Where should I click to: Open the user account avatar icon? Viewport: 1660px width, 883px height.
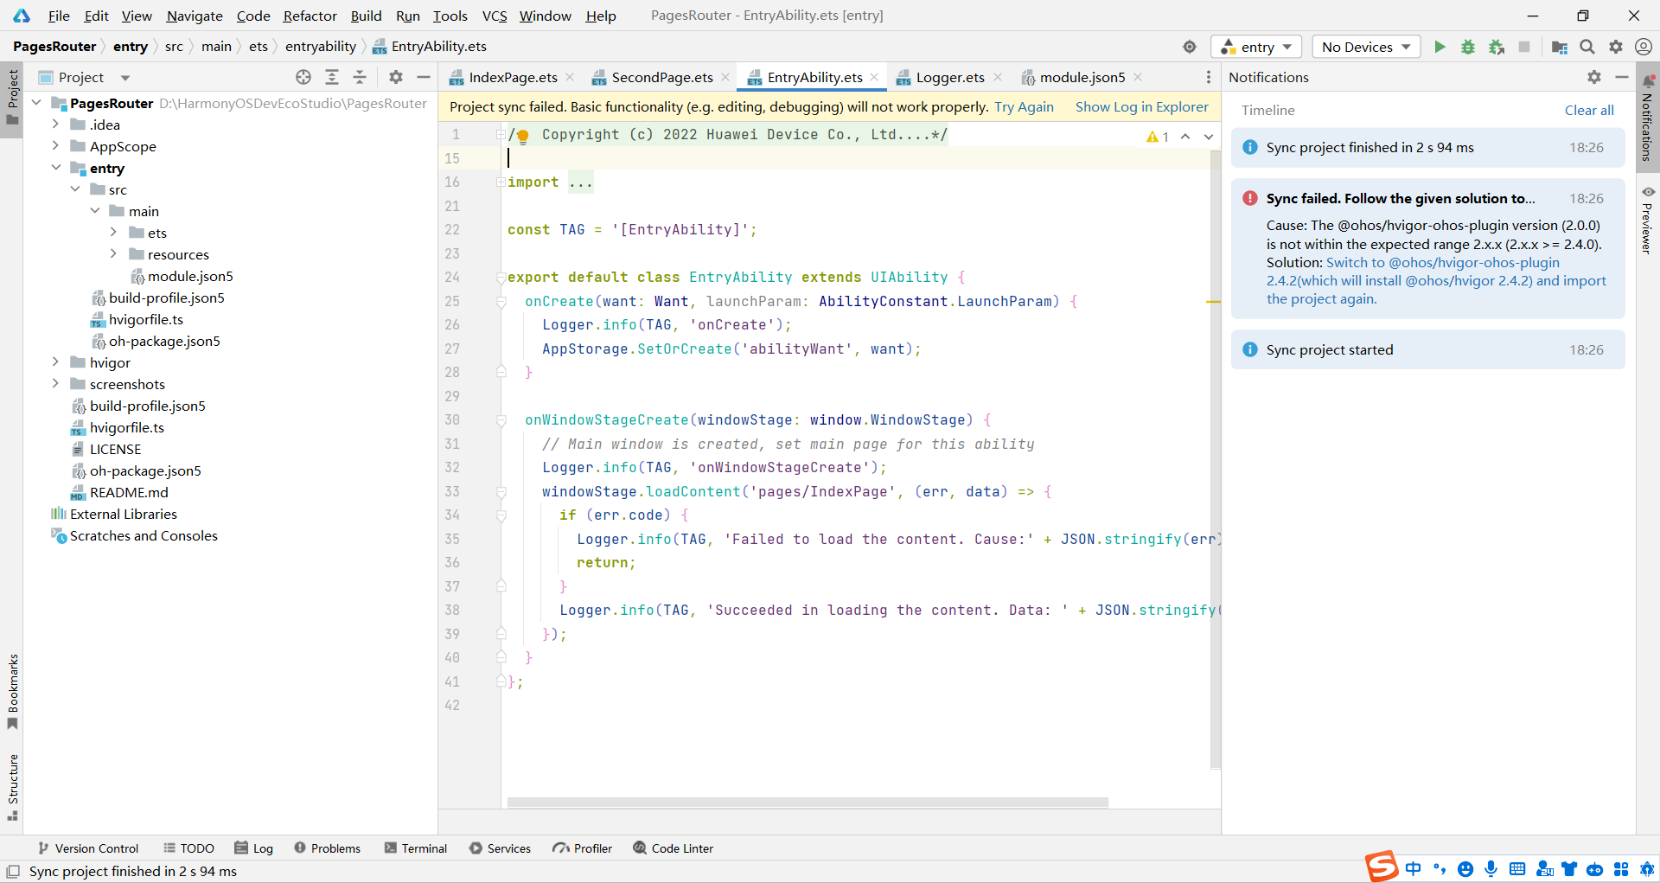(1644, 47)
